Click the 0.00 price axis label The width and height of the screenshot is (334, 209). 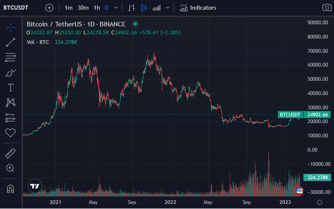tap(312, 150)
